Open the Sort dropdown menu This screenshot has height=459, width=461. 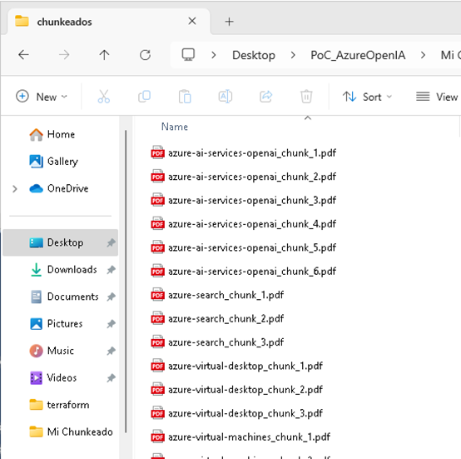tap(367, 97)
